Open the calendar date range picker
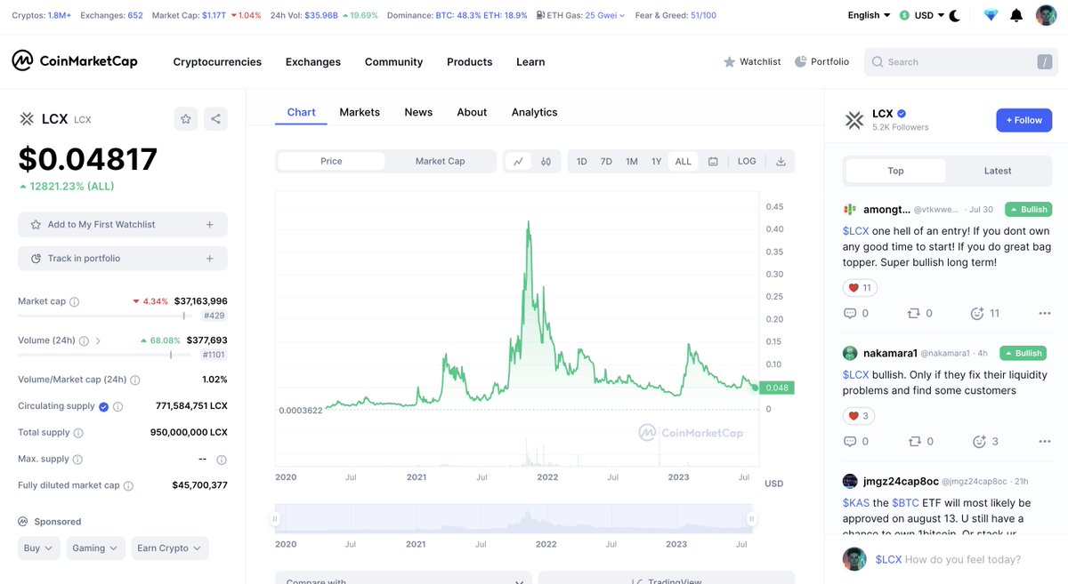 (x=713, y=161)
